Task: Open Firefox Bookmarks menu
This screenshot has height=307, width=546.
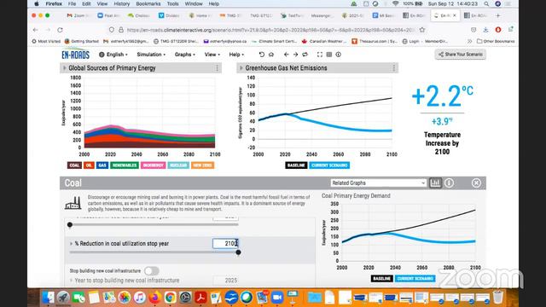Action: pyautogui.click(x=148, y=3)
